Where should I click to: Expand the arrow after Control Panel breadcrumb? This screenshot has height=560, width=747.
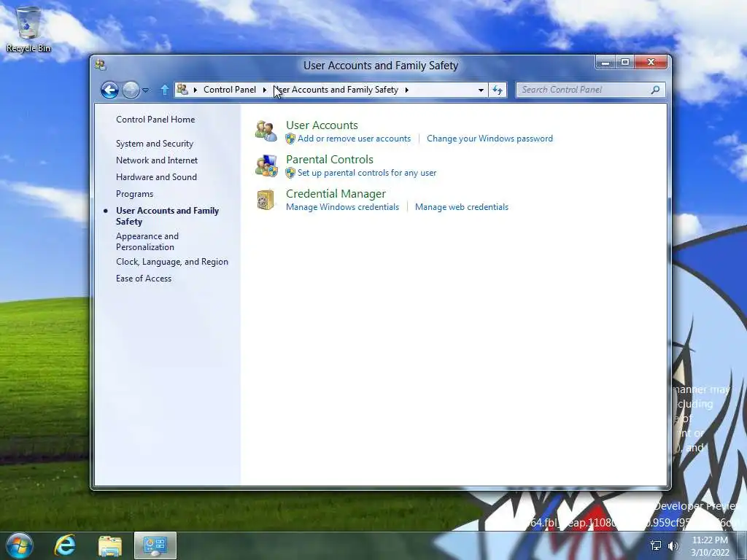point(265,90)
